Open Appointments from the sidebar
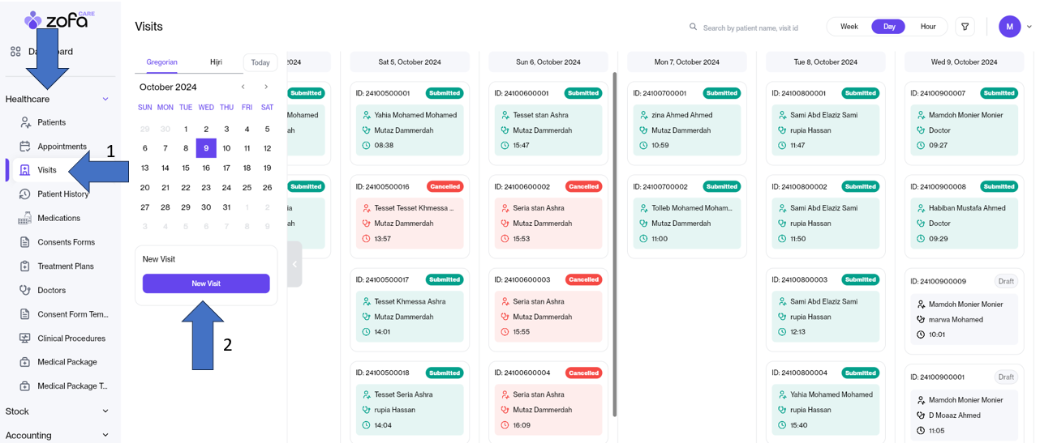This screenshot has width=1040, height=443. (62, 147)
